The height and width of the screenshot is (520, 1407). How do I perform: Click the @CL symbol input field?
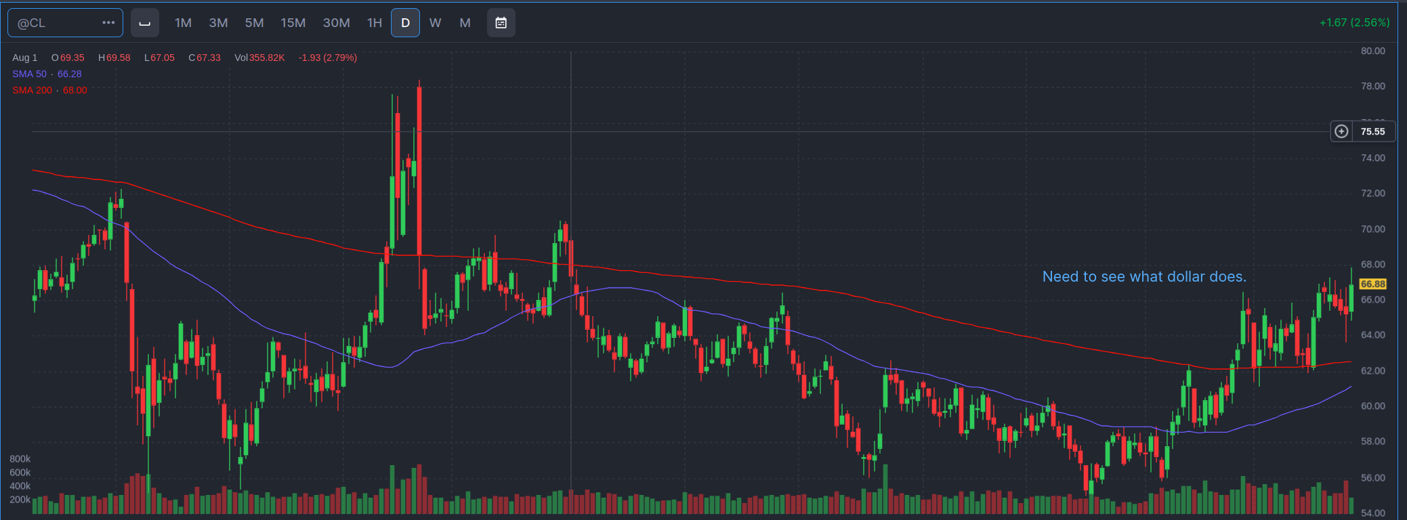[54, 22]
